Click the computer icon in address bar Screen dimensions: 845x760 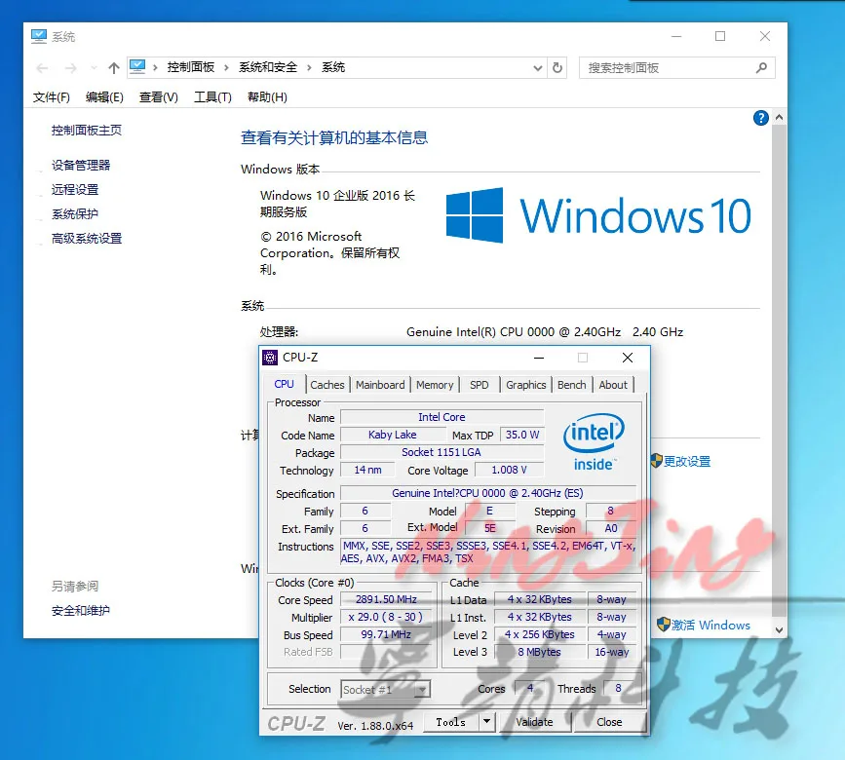click(137, 67)
